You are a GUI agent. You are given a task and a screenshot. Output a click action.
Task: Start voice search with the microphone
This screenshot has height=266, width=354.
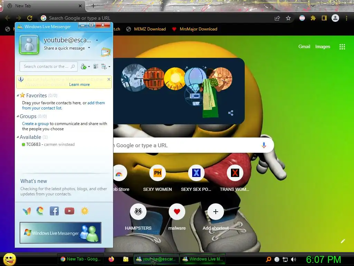(264, 145)
